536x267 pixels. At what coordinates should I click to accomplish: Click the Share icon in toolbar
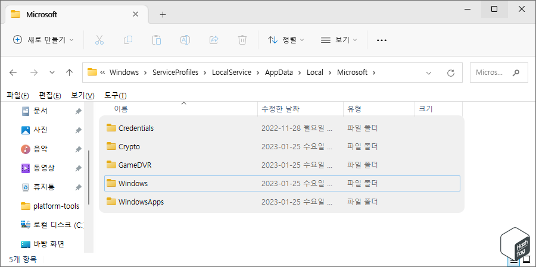pos(214,40)
